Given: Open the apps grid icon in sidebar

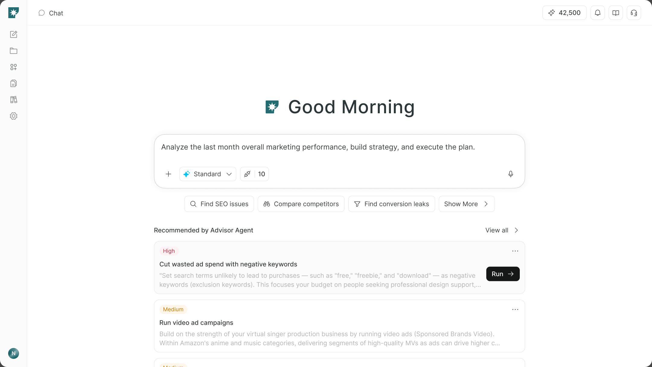Looking at the screenshot, I should [14, 67].
